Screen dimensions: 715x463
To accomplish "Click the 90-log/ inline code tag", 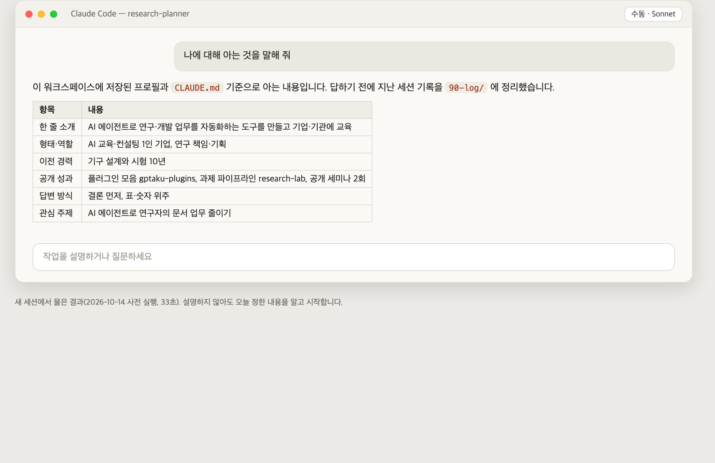I will click(x=466, y=87).
